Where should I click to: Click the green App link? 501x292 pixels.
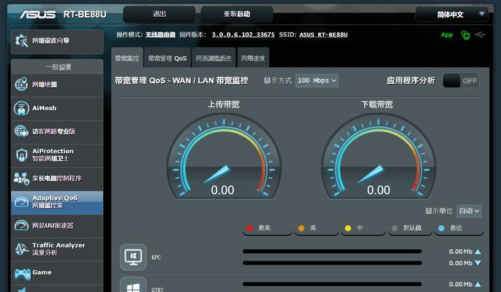(447, 35)
